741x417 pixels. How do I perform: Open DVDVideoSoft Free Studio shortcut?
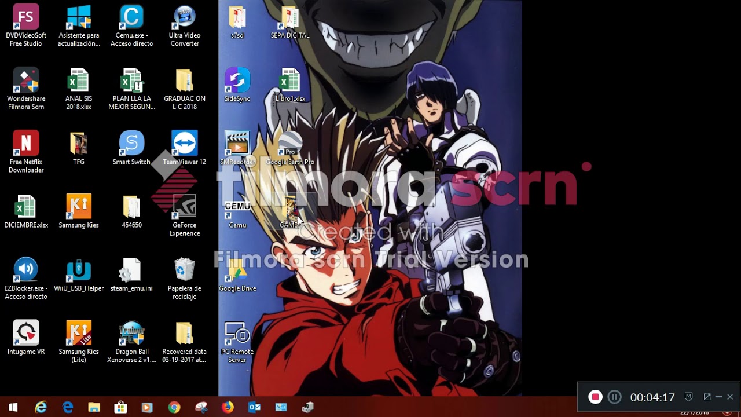click(26, 25)
